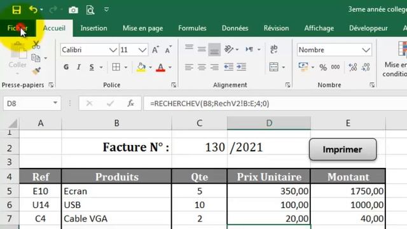Click the Redo arrow icon
Viewport: 407px width, 229px height.
coord(53,10)
